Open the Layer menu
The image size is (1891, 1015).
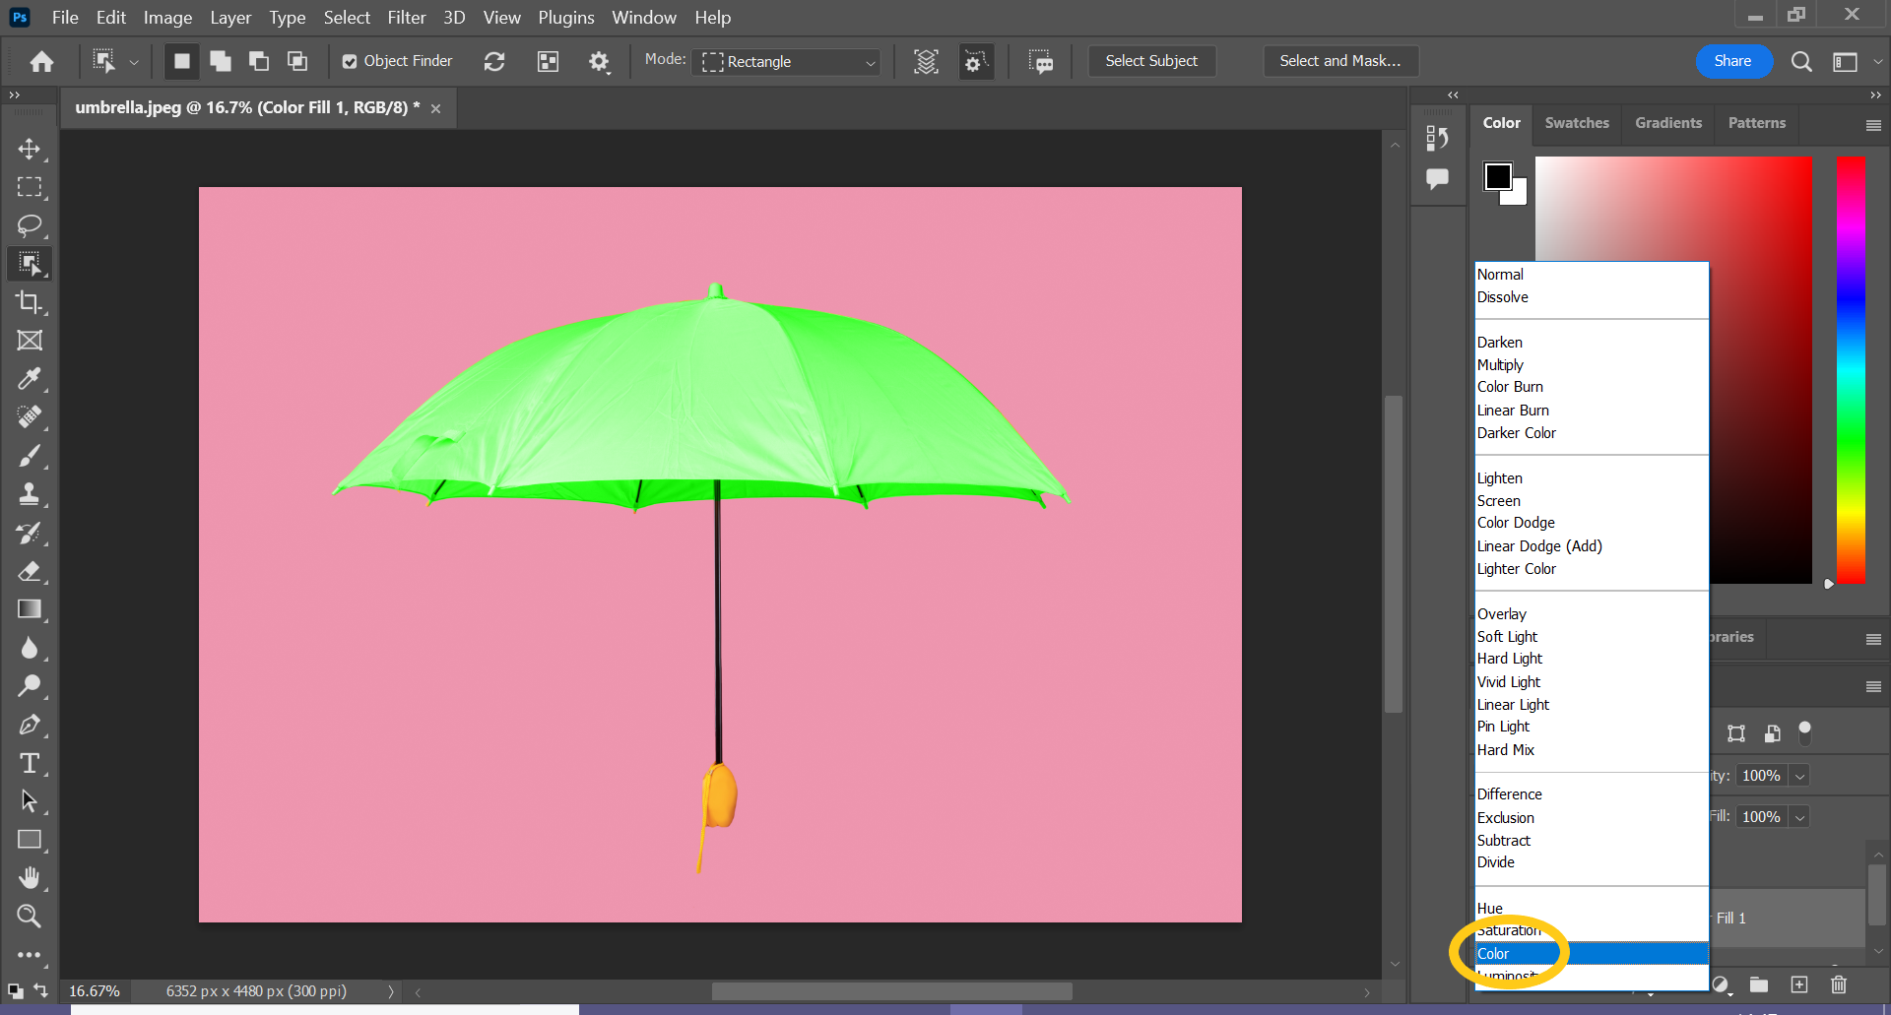coord(230,18)
